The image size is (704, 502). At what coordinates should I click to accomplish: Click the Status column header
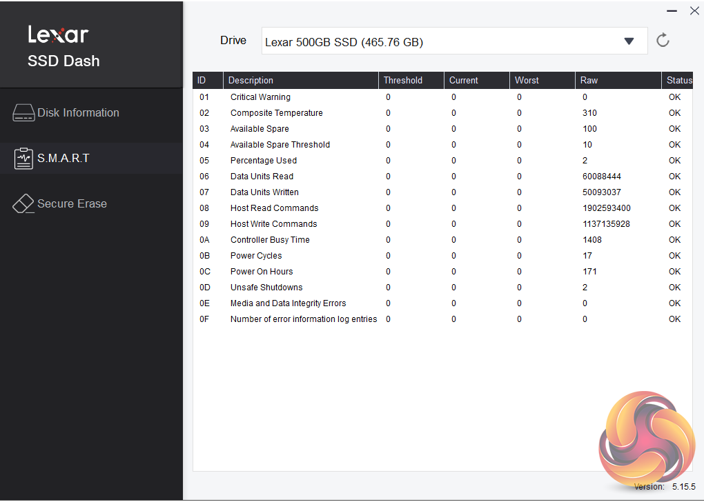point(678,80)
